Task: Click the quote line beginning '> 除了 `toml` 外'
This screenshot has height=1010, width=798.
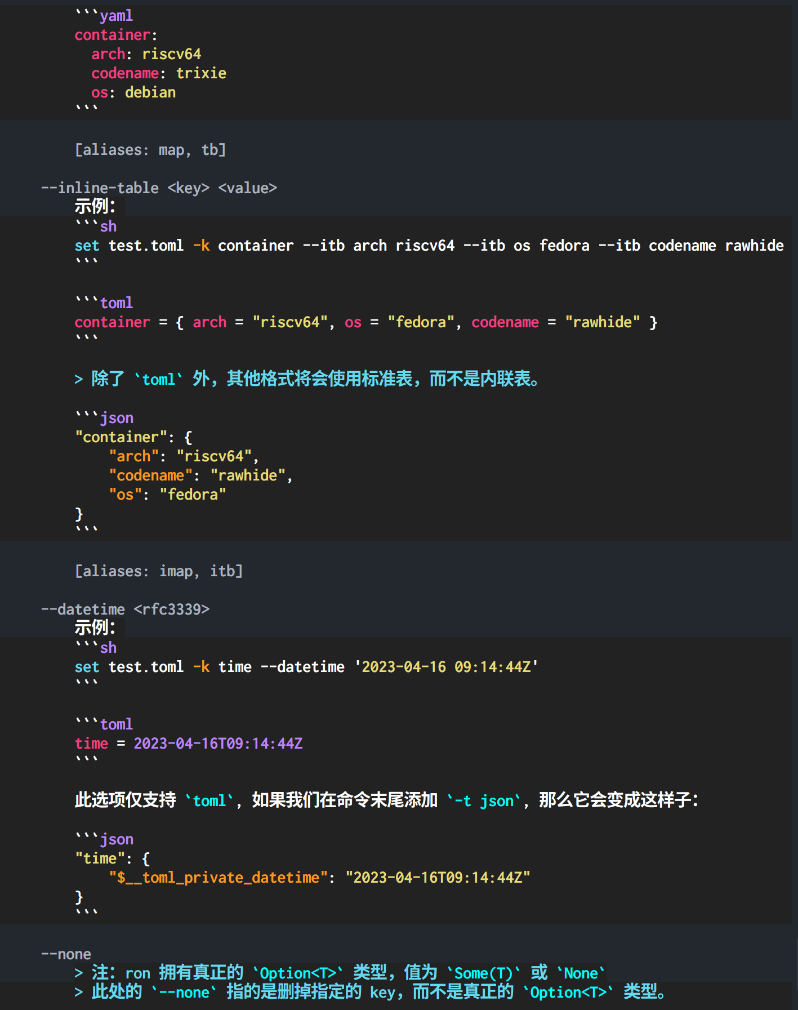Action: coord(307,379)
